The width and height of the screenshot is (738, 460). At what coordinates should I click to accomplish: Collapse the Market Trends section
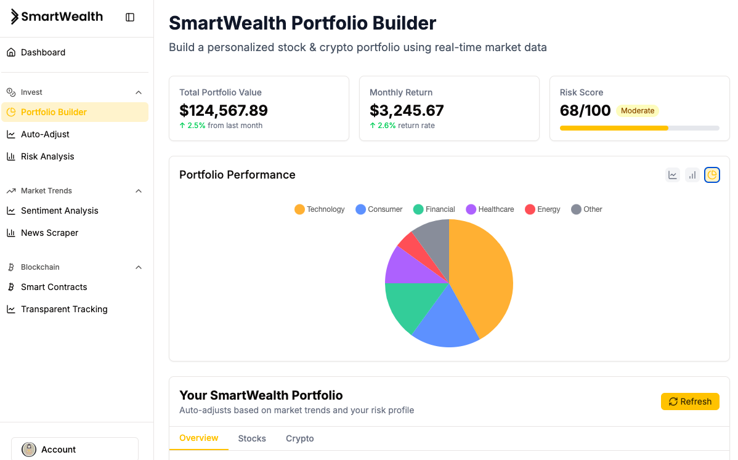(139, 191)
